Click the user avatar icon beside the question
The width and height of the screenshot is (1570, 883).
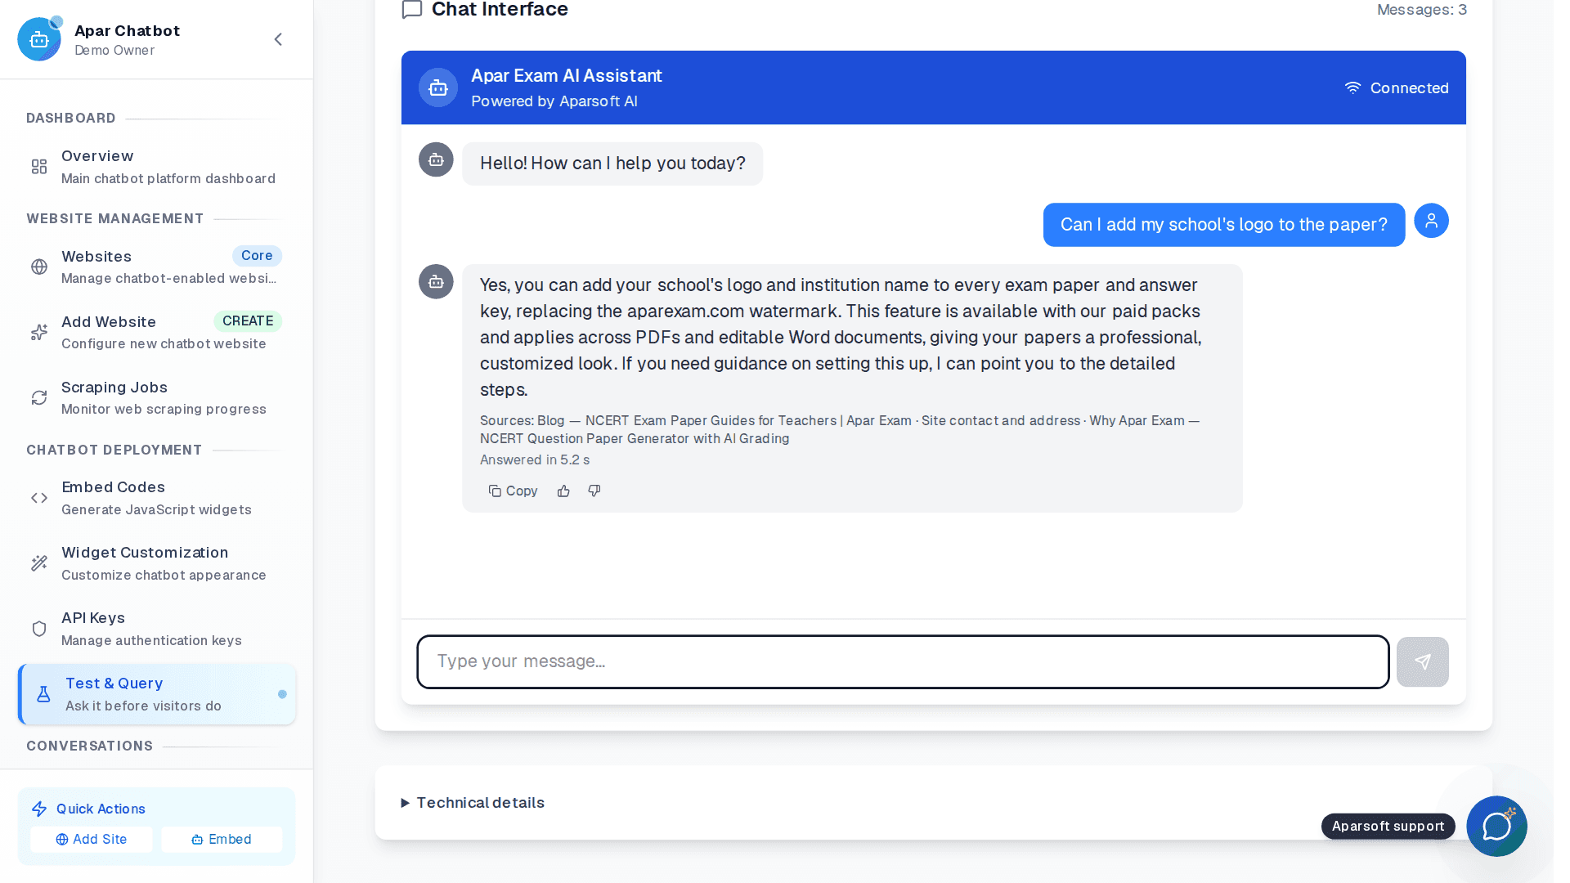[1431, 221]
